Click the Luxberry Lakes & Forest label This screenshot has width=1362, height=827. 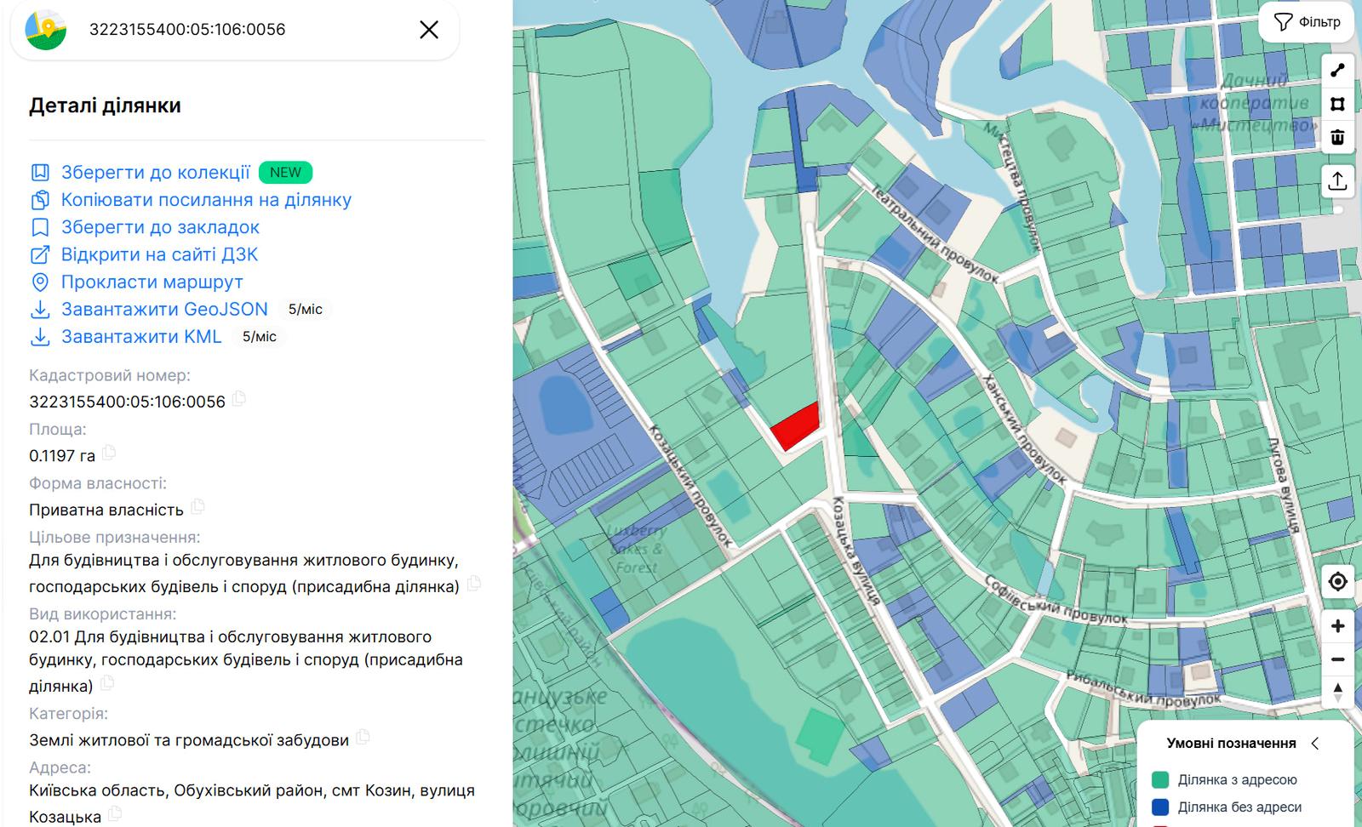click(x=637, y=549)
